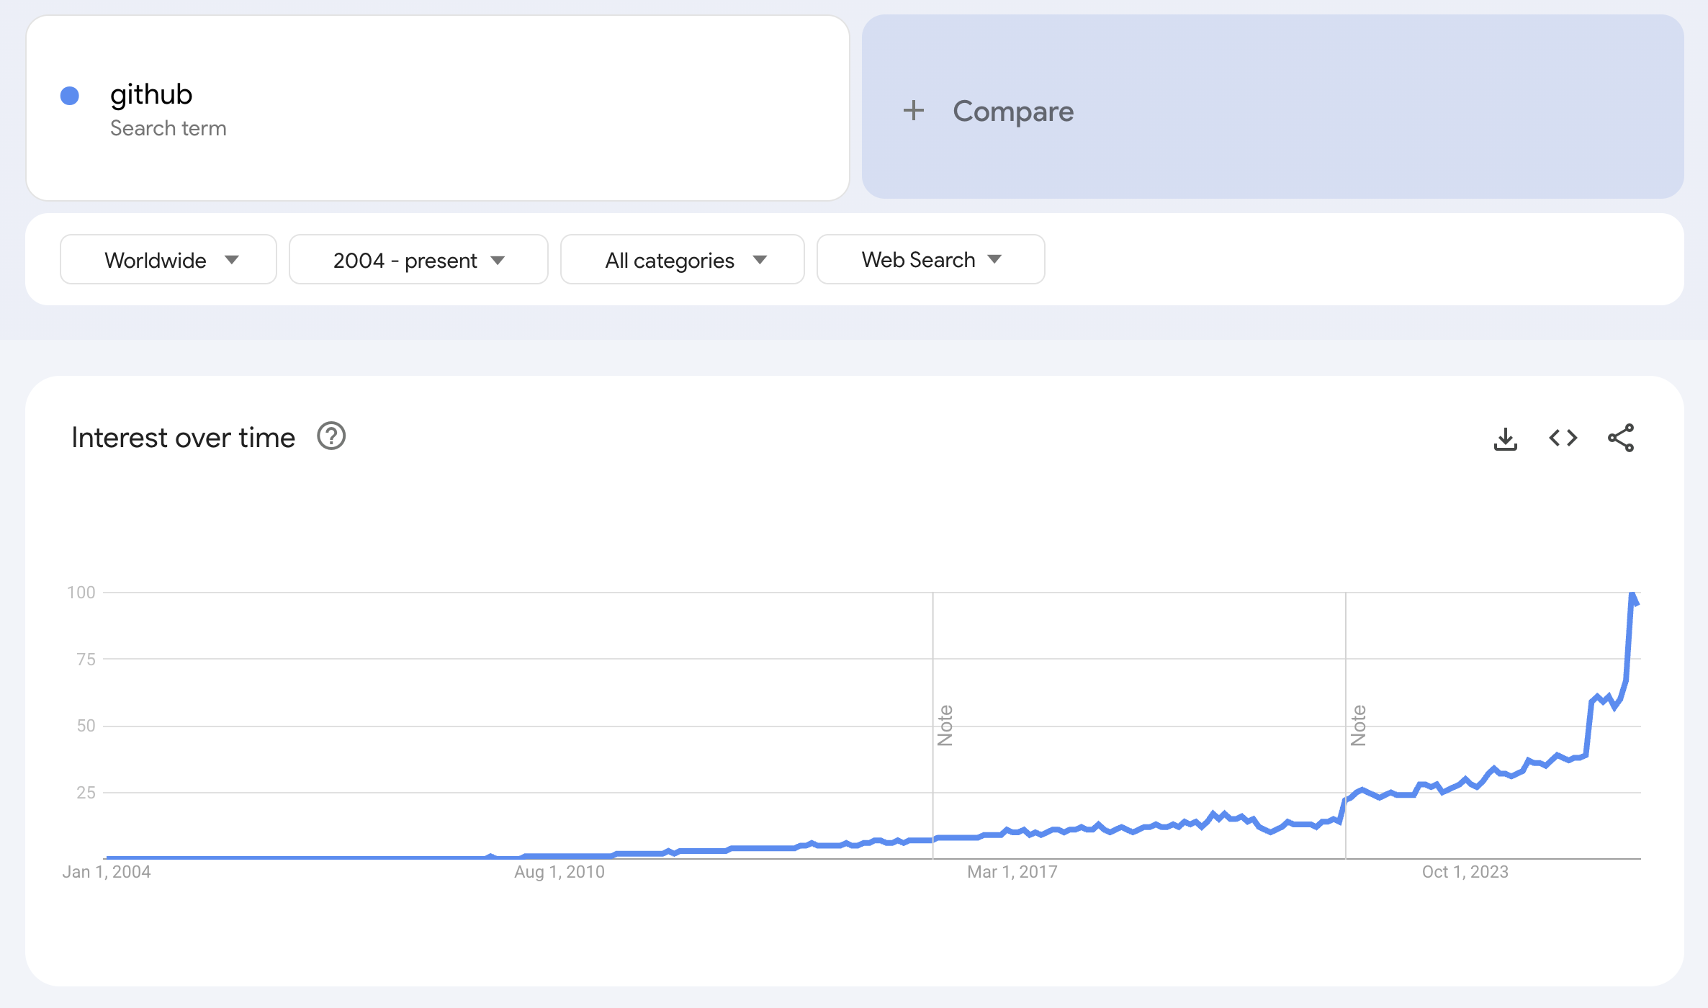
Task: Click the second Note marker near 2022
Action: [1359, 725]
